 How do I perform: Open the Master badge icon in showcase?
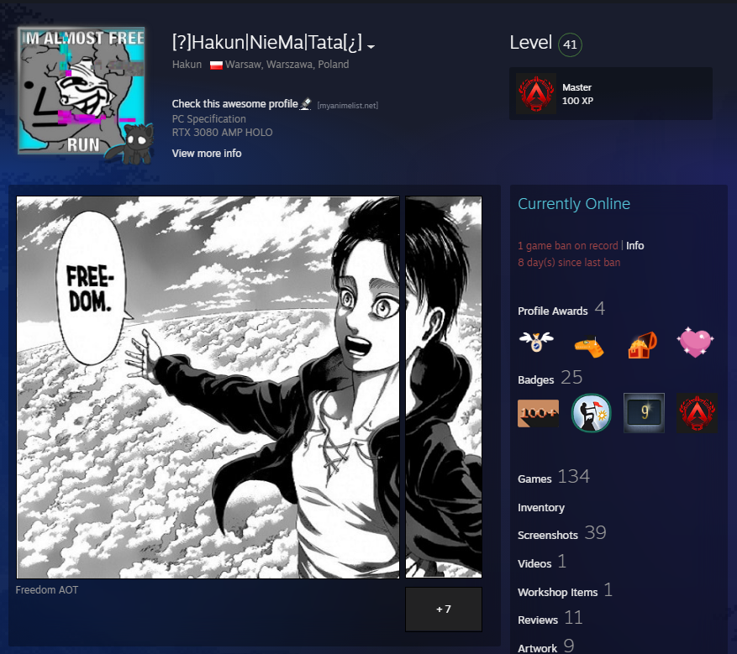coord(536,93)
